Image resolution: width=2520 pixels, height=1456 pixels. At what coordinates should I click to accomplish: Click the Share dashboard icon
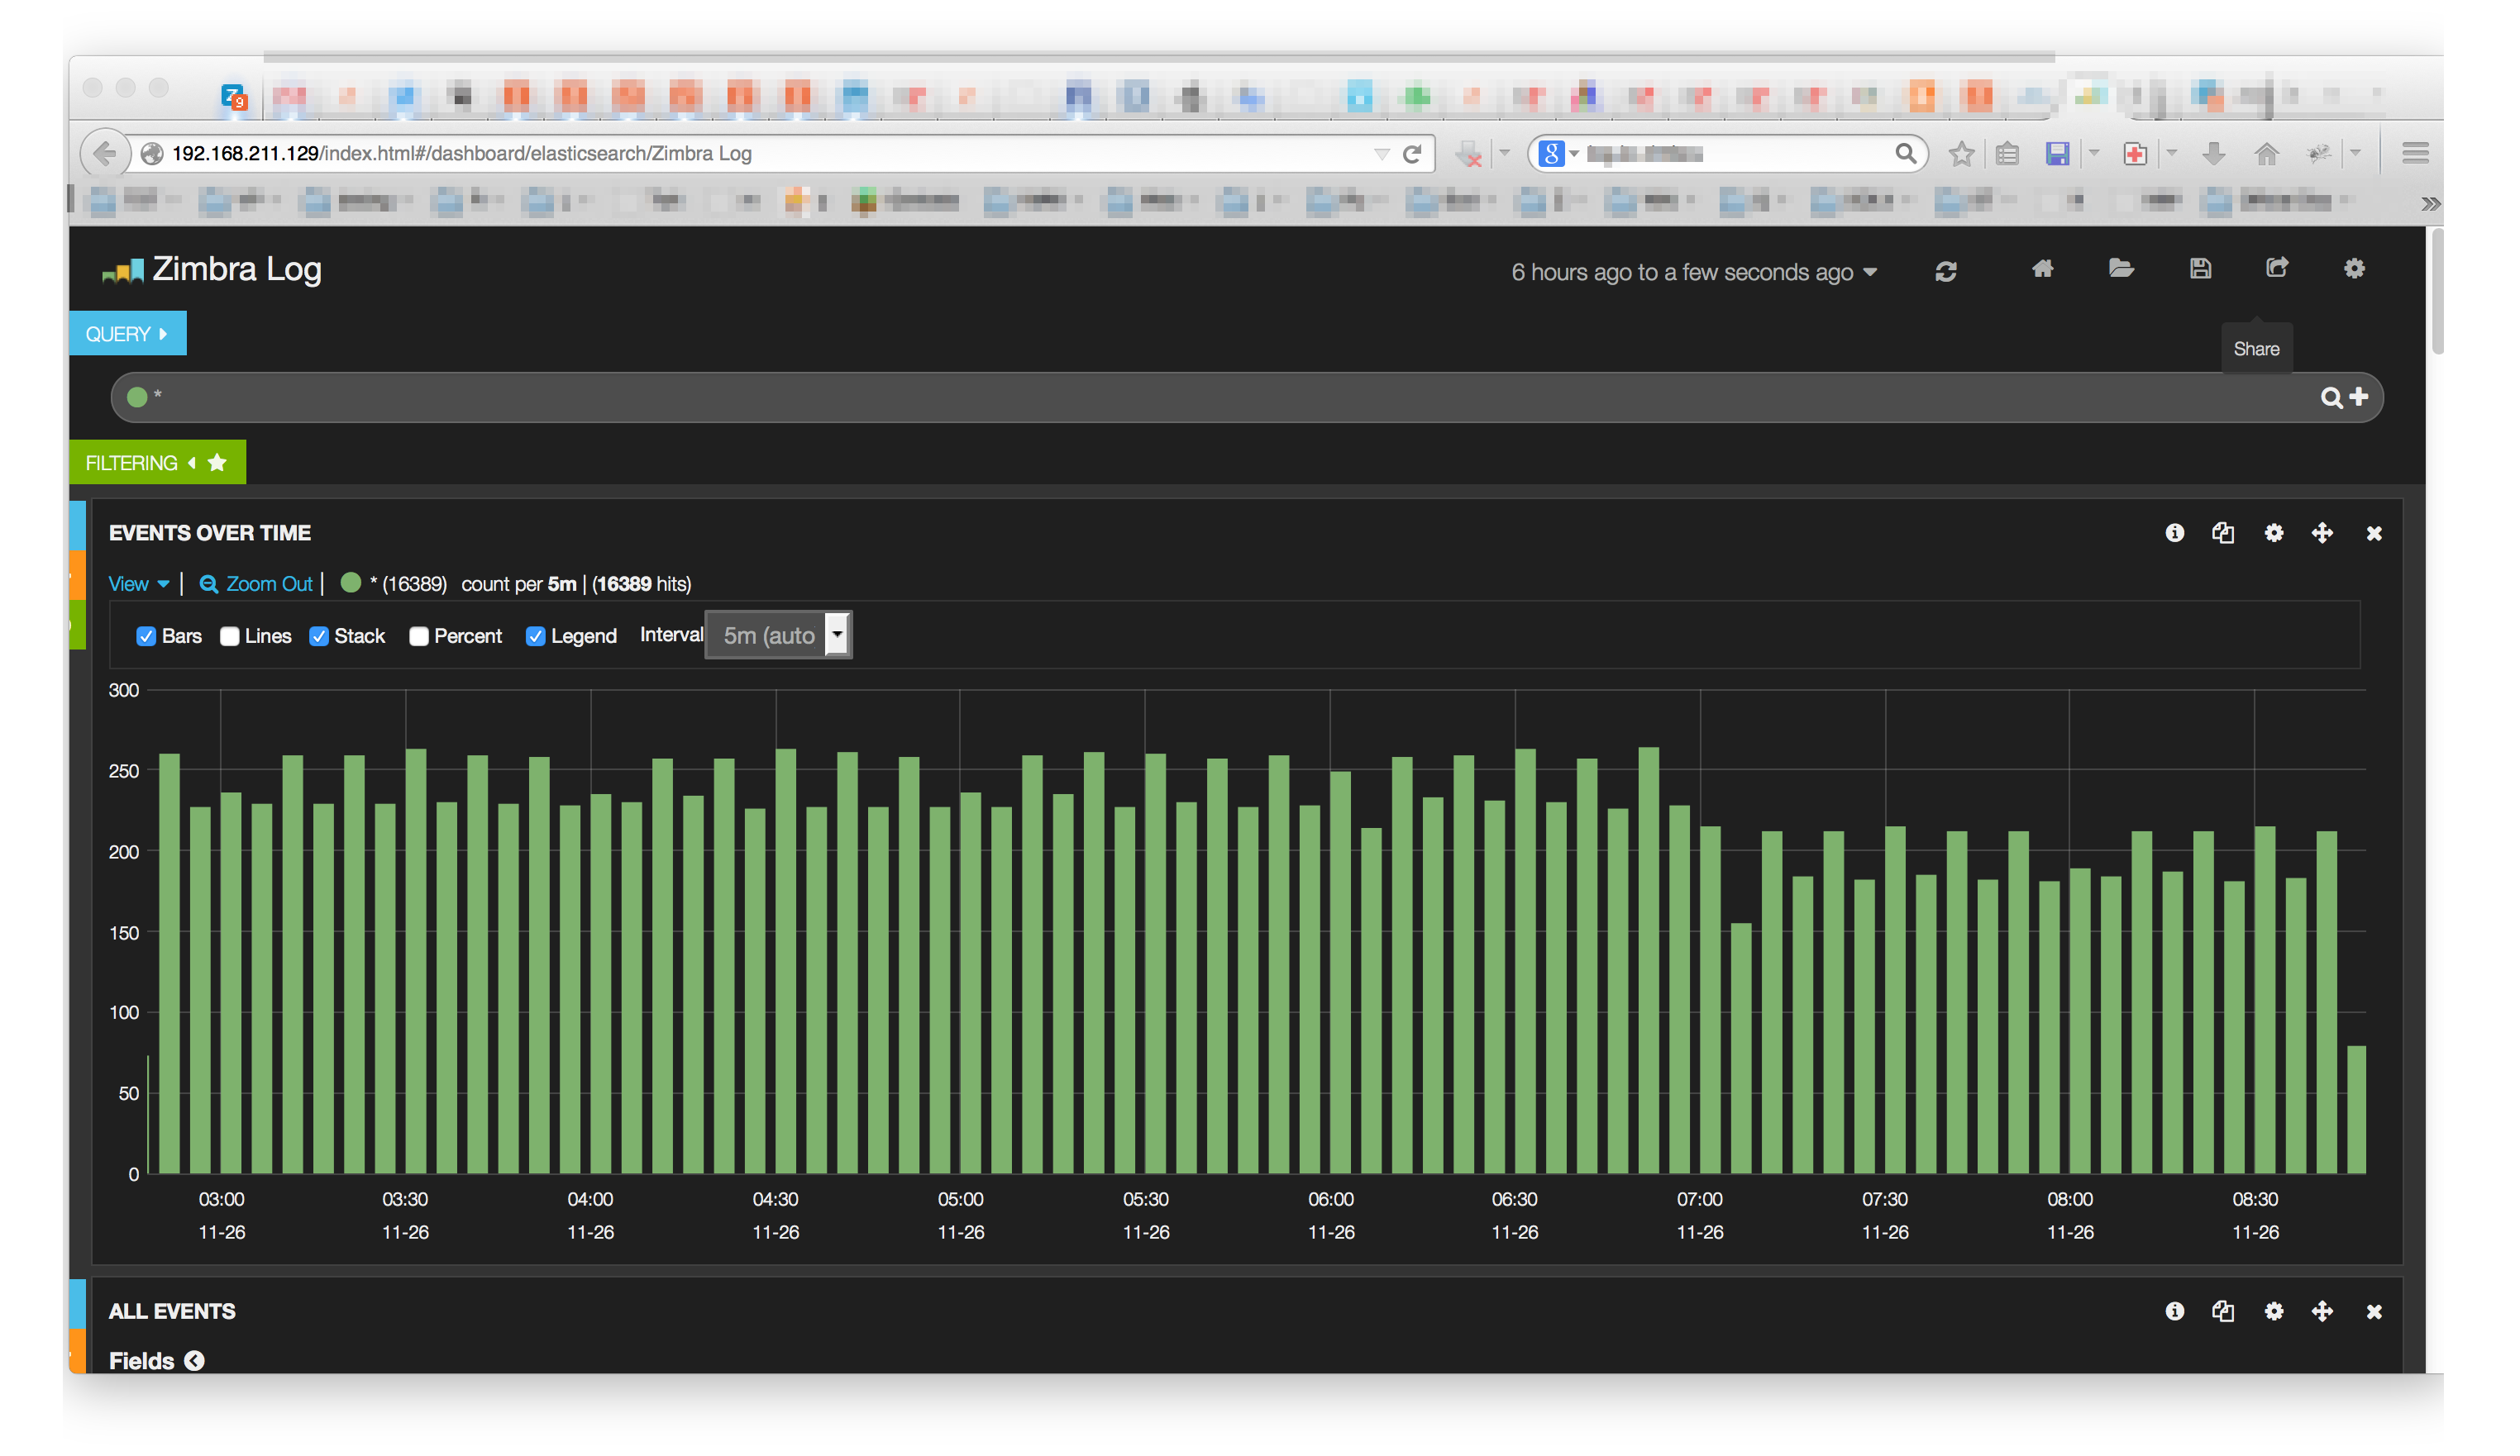[x=2277, y=268]
